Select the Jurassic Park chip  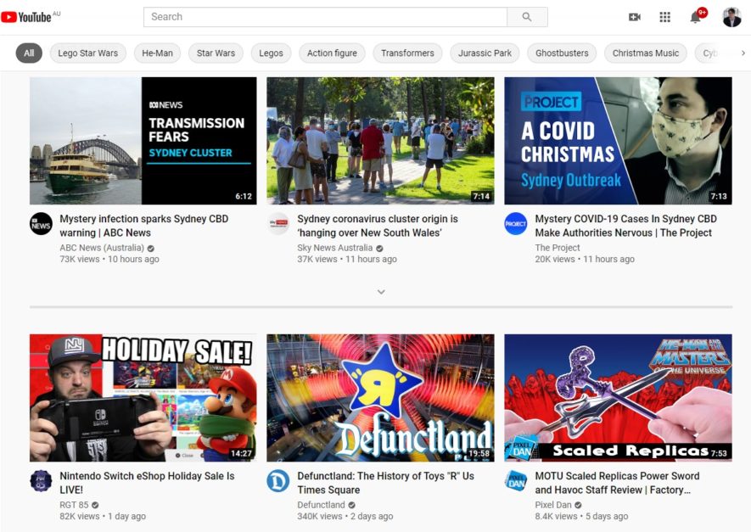pos(485,53)
